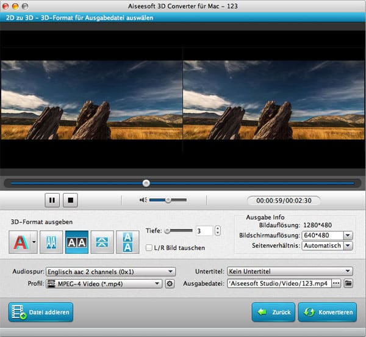Select the Anaglyph red/cyan 3D format
This screenshot has height=337, width=366.
pyautogui.click(x=20, y=242)
